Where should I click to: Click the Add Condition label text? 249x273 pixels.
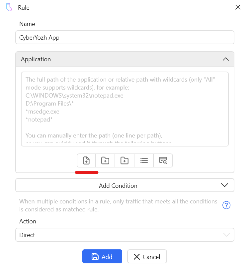(x=118, y=186)
